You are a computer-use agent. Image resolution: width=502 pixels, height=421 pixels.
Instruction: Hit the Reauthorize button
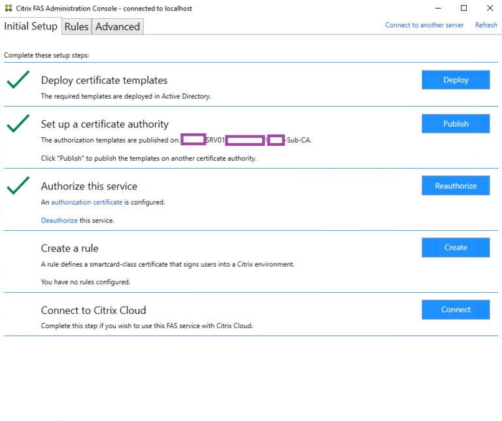pos(456,186)
